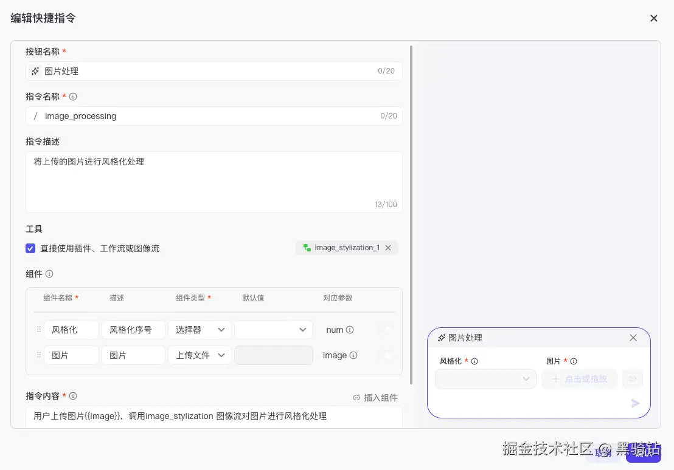Toggle the switch in the image row
The width and height of the screenshot is (674, 470).
point(385,355)
